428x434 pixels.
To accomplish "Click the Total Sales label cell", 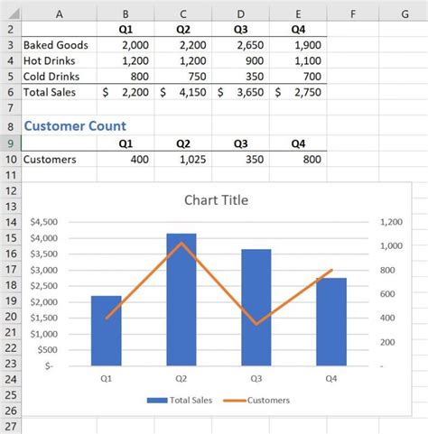I will 60,92.
